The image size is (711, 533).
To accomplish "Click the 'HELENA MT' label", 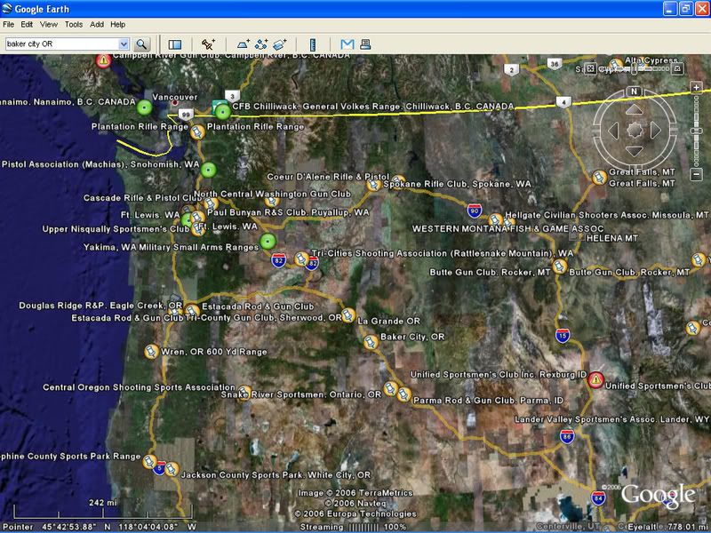I will [612, 238].
